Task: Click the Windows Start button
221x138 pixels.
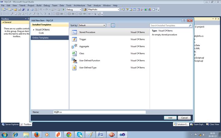Action: pyautogui.click(x=4, y=135)
